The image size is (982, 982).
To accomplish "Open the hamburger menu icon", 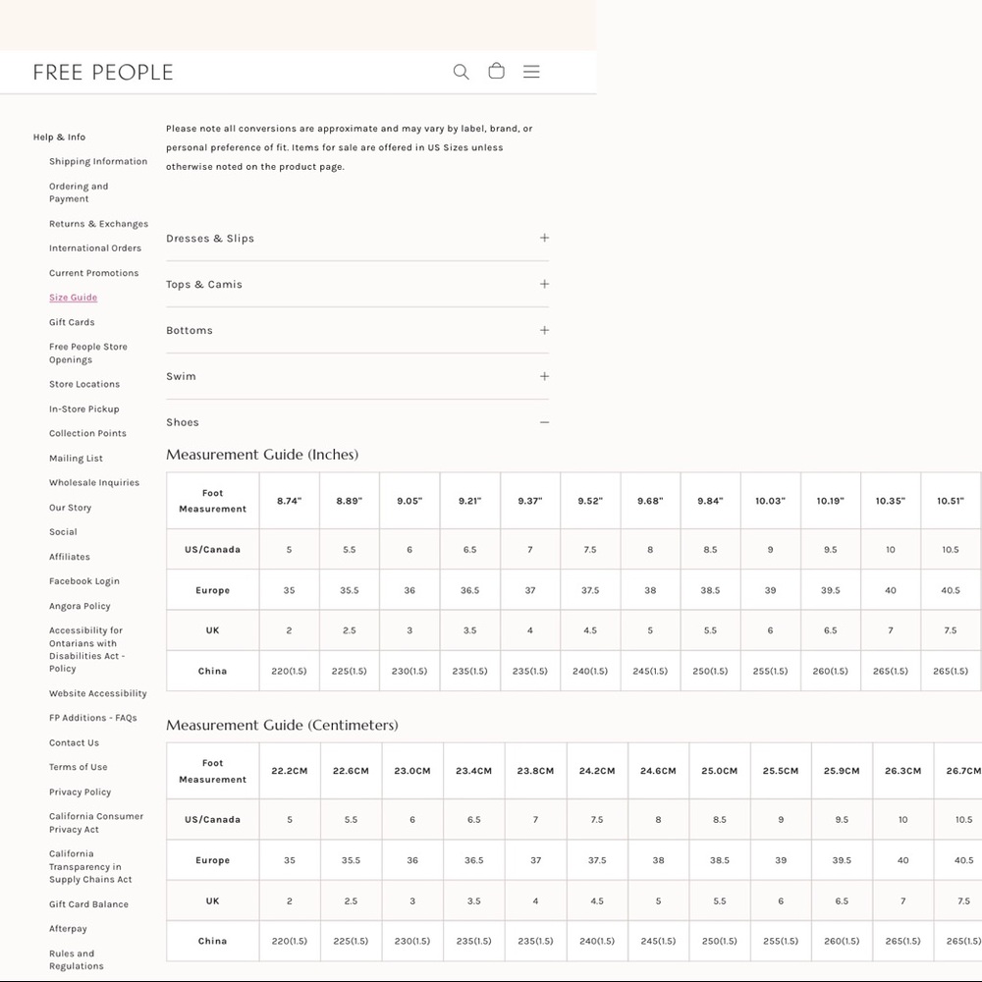I will click(531, 72).
